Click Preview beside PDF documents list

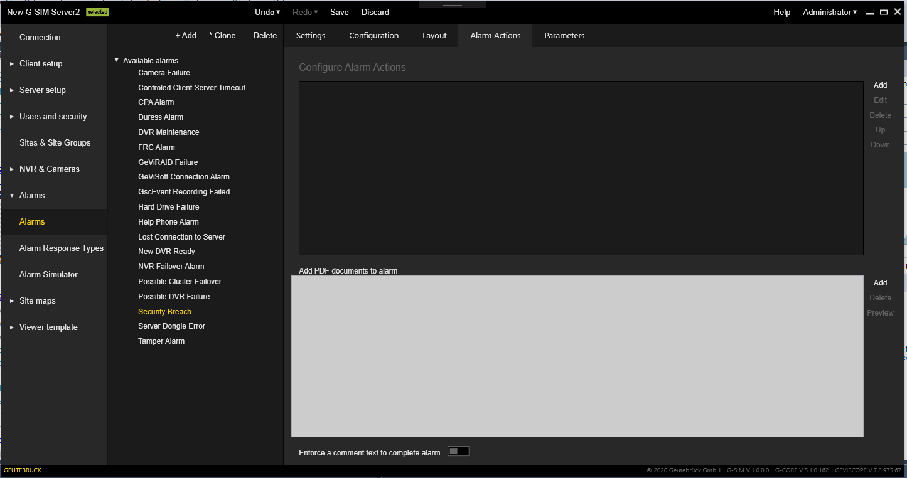881,313
